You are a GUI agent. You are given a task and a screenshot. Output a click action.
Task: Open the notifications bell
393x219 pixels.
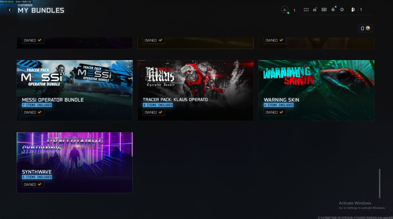point(333,10)
